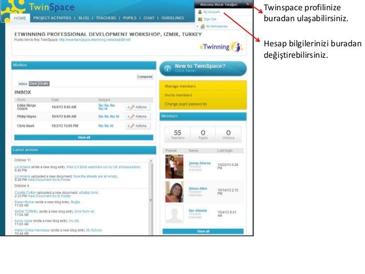The image size is (365, 274).
Task: Click the info icon on New to TwinSpace
Action: [x=168, y=69]
